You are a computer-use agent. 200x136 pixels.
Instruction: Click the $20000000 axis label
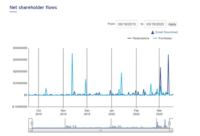coord(20,71)
